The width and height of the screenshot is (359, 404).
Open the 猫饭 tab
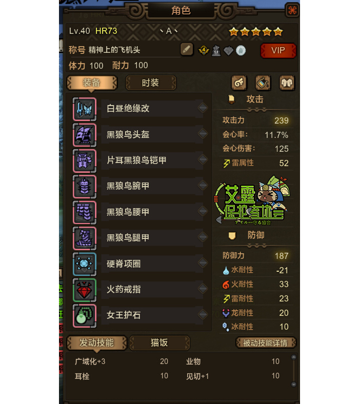tap(159, 343)
